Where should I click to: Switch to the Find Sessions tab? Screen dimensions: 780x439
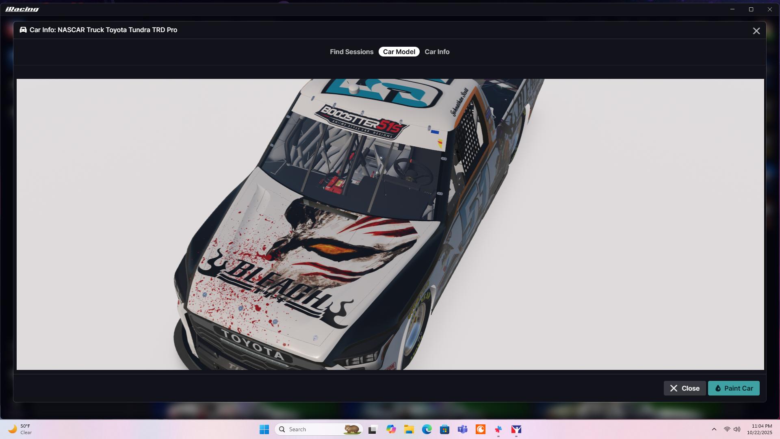pos(351,52)
